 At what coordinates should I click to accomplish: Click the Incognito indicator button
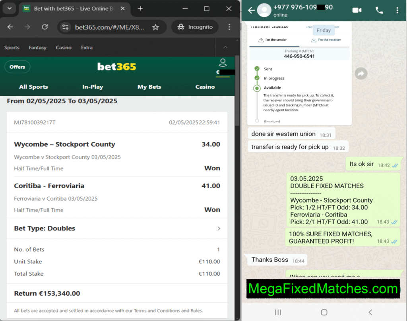pyautogui.click(x=195, y=27)
